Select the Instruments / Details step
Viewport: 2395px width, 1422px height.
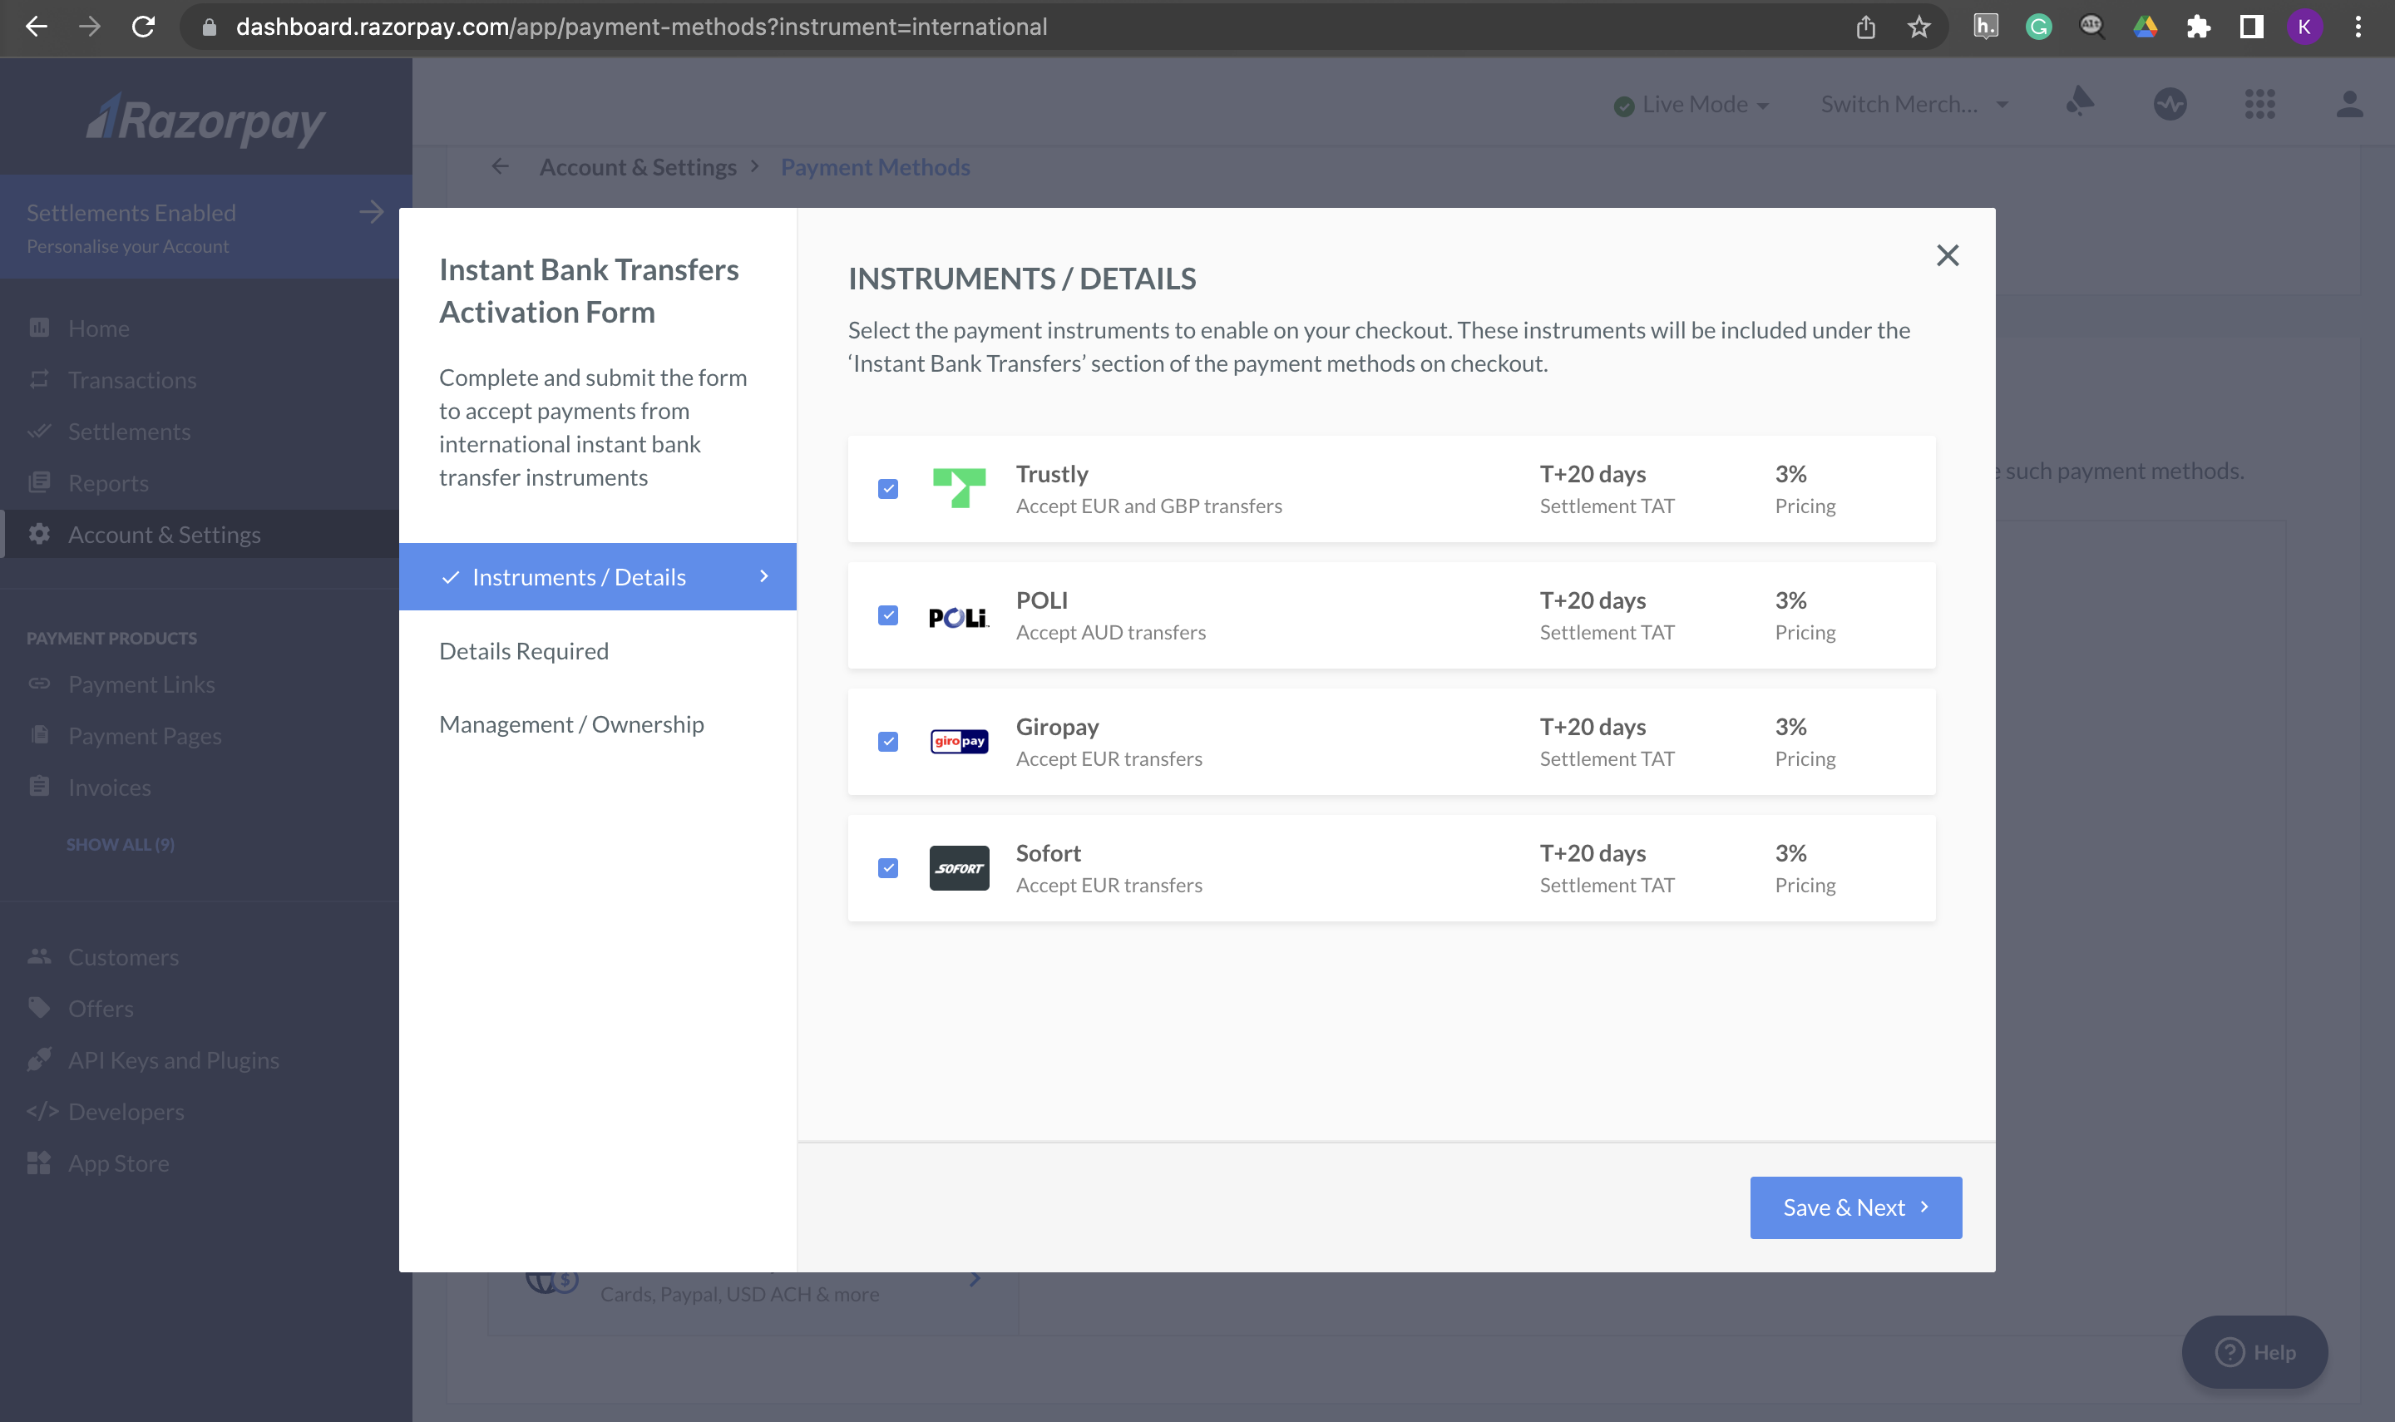(x=598, y=577)
